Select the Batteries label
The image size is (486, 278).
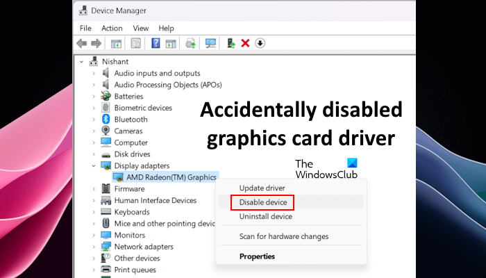[x=128, y=96]
